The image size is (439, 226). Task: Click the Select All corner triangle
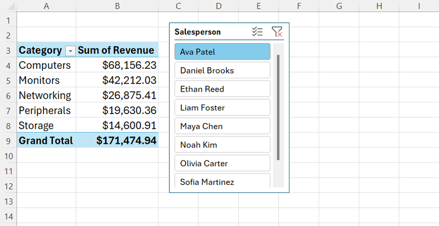[x=11, y=6]
